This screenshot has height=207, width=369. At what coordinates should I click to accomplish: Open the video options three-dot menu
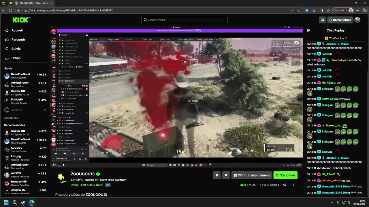click(x=294, y=185)
